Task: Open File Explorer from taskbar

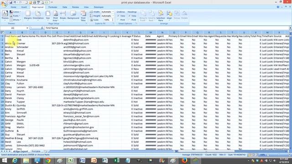Action: tap(26, 160)
